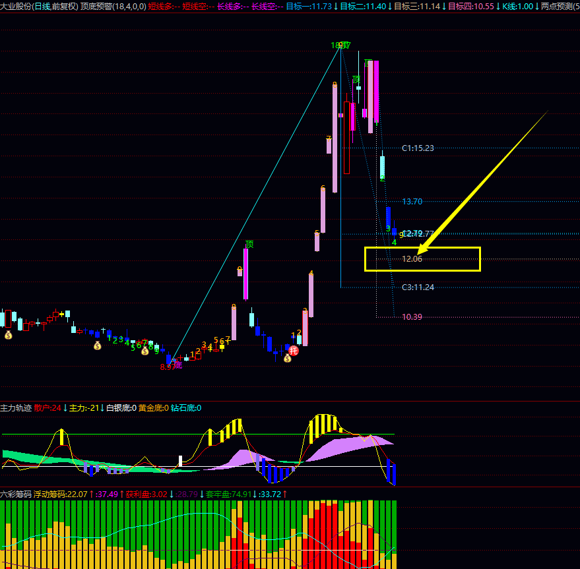
Task: Click the 浮动筹码:22.07 value
Action: pos(60,494)
